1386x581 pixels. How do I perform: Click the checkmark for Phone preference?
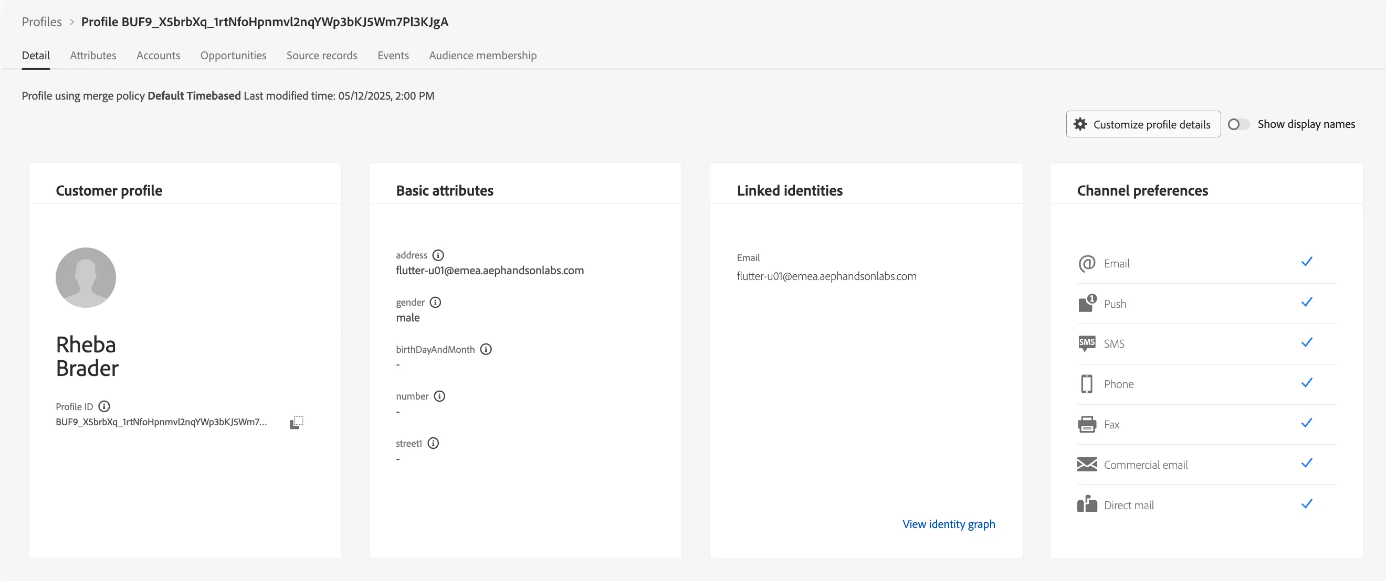pos(1307,383)
